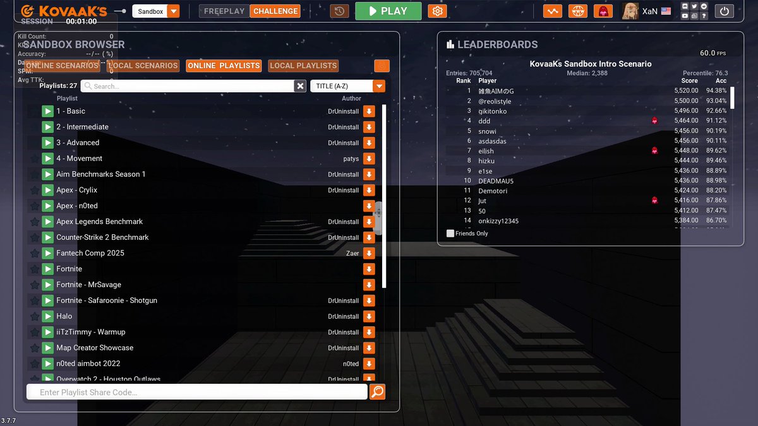758x426 pixels.
Task: Click the Playlist column header
Action: click(x=67, y=98)
